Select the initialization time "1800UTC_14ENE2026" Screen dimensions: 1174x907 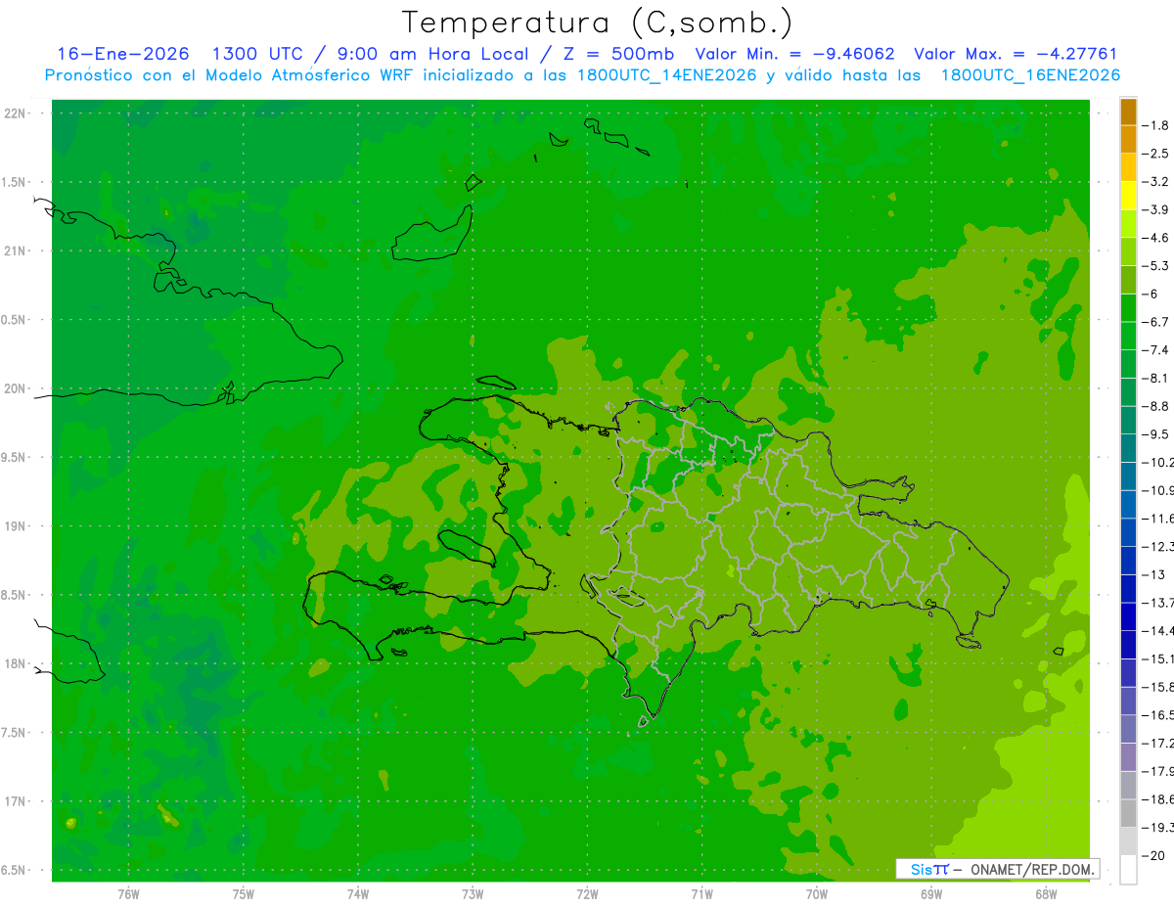pyautogui.click(x=667, y=75)
